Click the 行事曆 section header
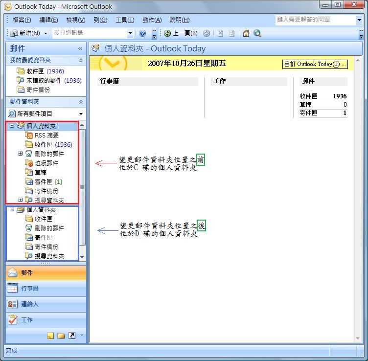 tap(148, 81)
